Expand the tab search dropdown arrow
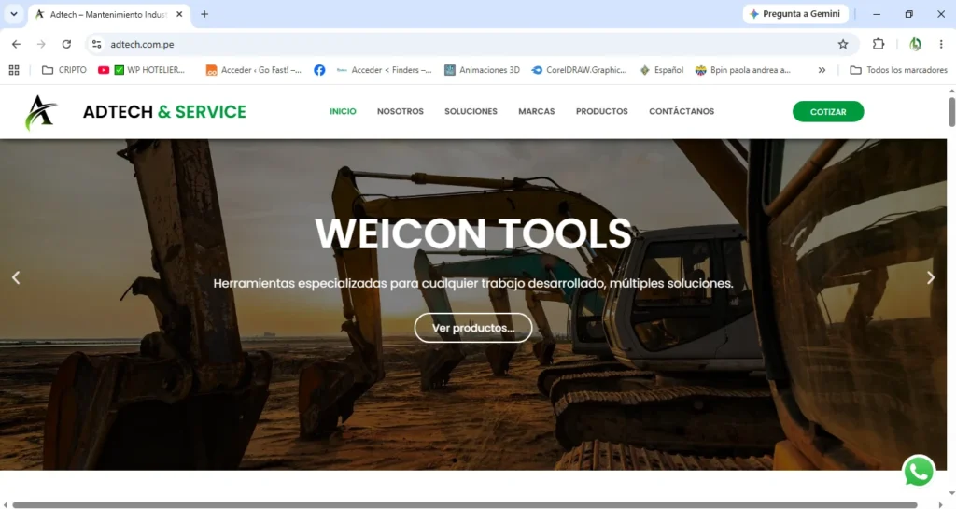Image resolution: width=956 pixels, height=509 pixels. pos(13,14)
